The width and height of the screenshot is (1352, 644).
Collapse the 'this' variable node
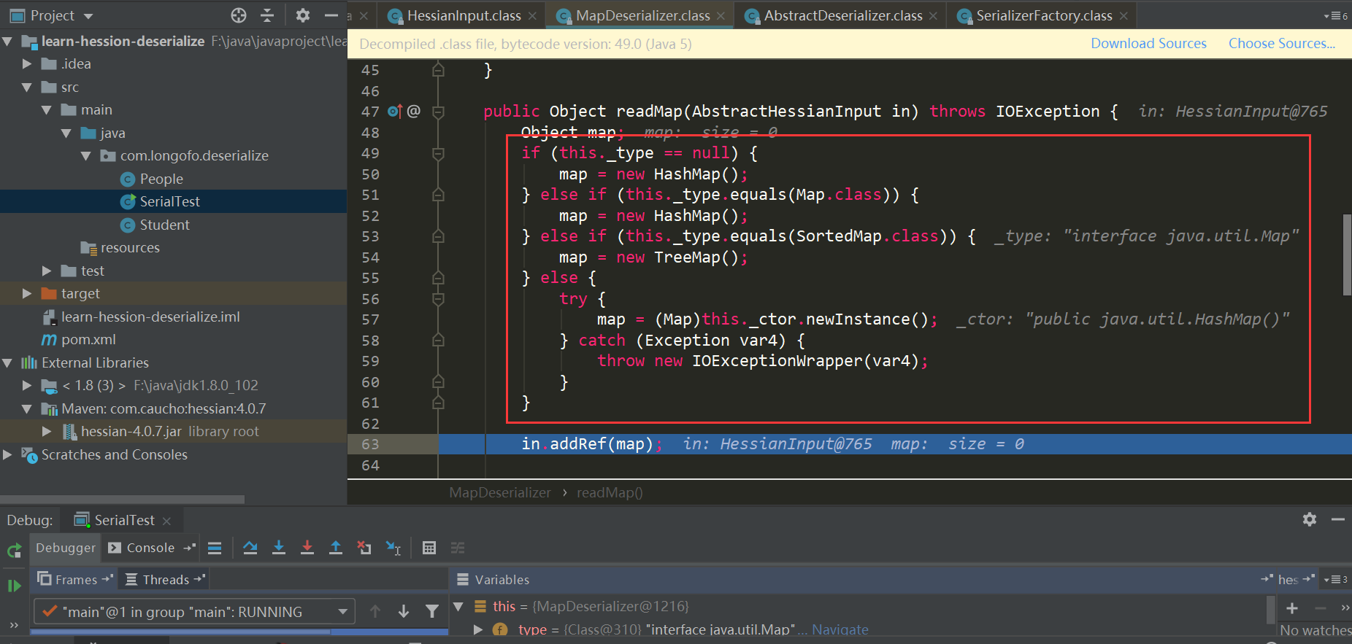[458, 606]
